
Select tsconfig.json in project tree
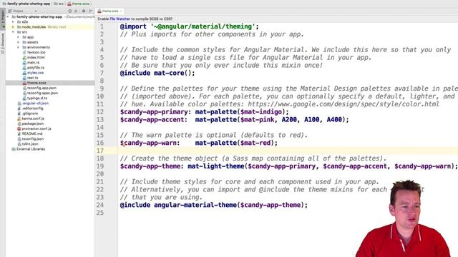(x=33, y=138)
